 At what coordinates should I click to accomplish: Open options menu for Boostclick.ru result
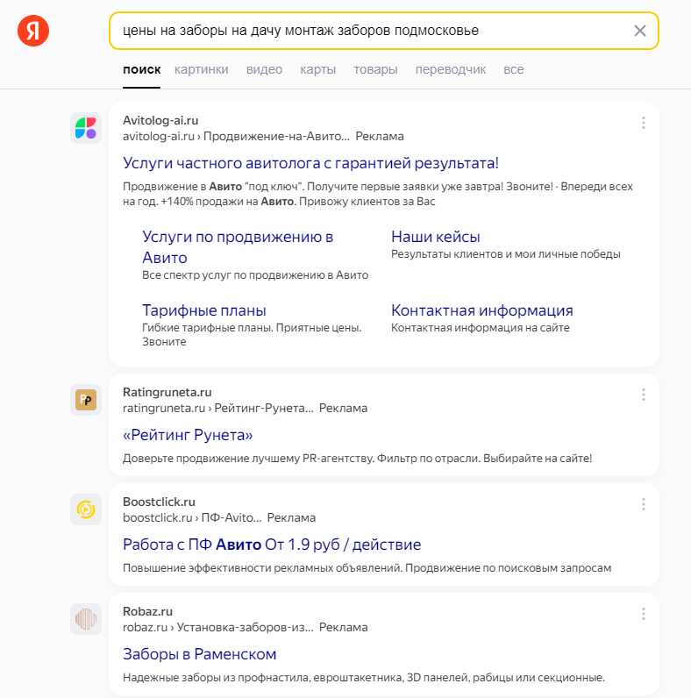(643, 504)
